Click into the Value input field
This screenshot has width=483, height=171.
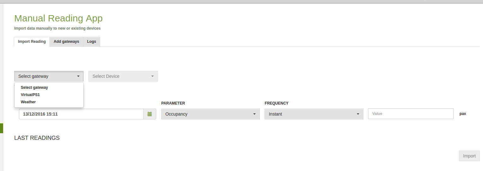tap(410, 114)
